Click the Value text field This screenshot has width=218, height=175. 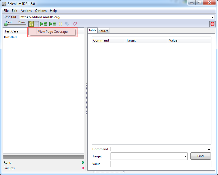coord(161,164)
